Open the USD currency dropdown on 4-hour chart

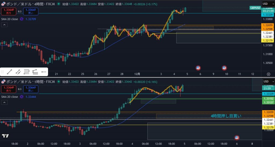point(268,4)
